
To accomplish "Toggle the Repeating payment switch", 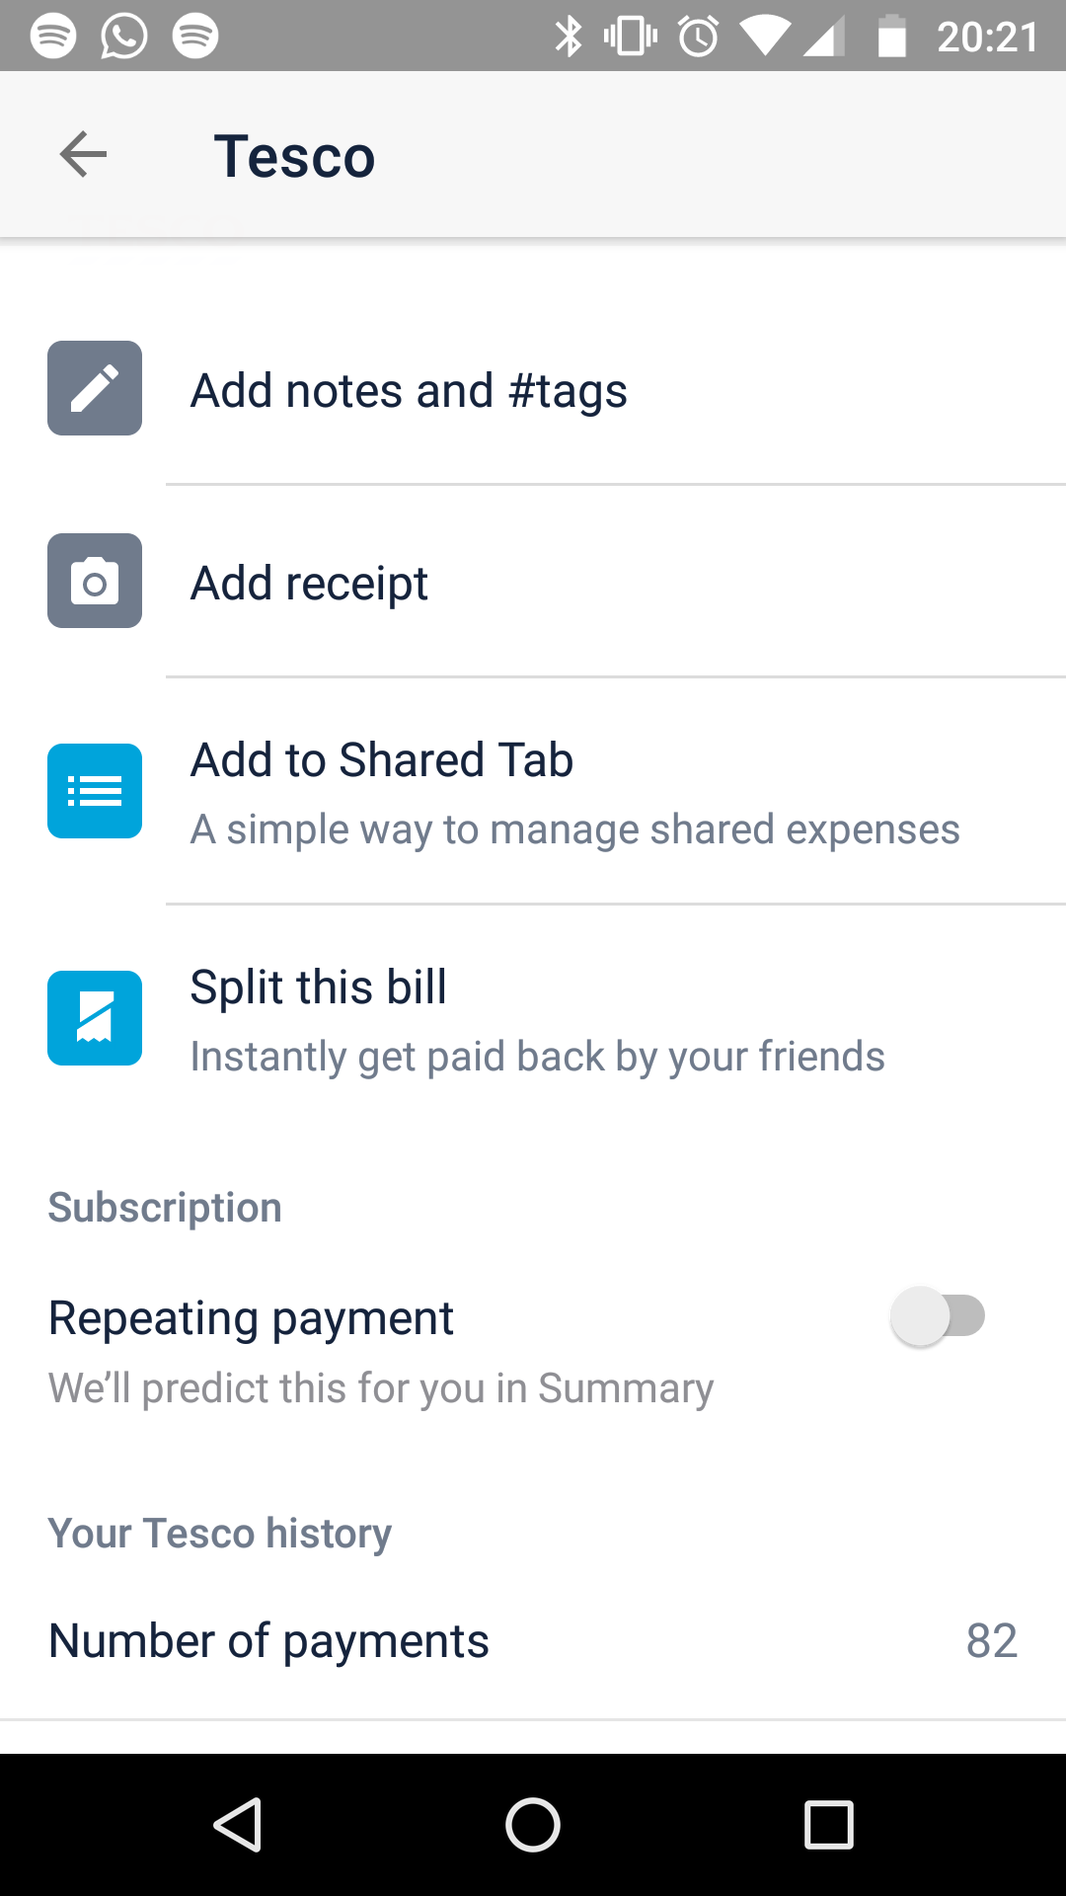I will click(939, 1316).
